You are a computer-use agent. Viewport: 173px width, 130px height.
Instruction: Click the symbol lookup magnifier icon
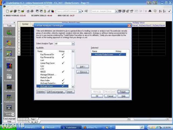point(86,11)
